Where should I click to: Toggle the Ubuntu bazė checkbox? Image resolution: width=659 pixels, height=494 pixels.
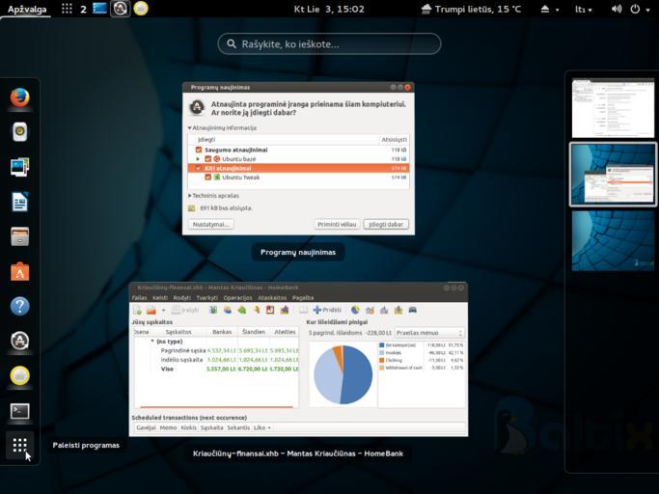[207, 159]
